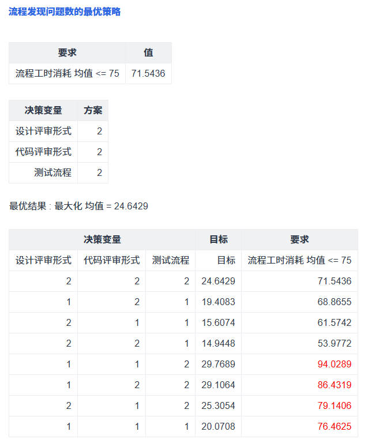368x447 pixels.
Task: Click the red 76.4625 cell
Action: (x=335, y=426)
